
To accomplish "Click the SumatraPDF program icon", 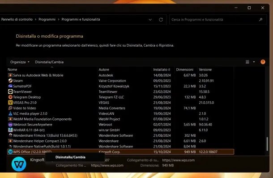I will click(10, 86).
